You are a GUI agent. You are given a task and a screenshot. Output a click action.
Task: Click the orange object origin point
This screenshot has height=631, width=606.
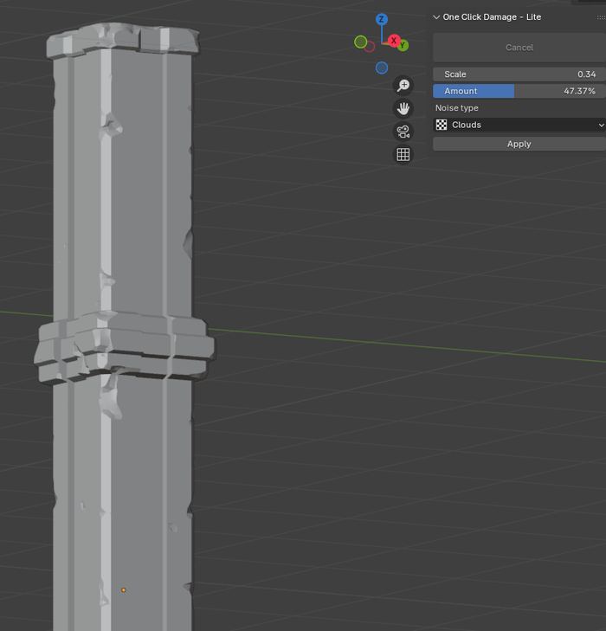(x=123, y=590)
